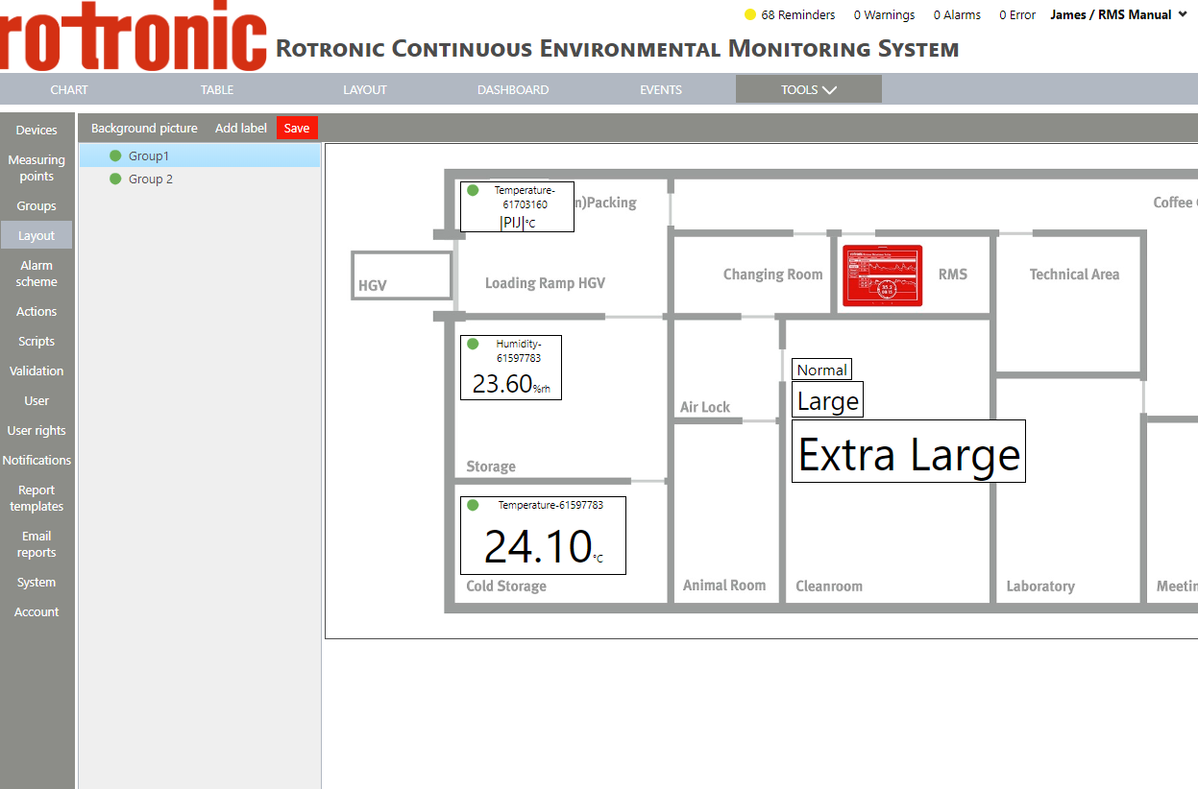Click the Temperature-61597783 widget title
Viewport: 1198px width, 789px height.
click(x=550, y=505)
